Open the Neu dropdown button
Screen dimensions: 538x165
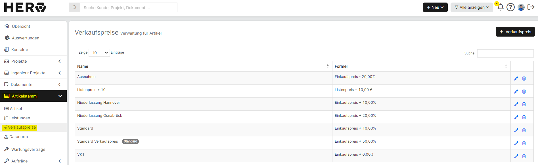coord(435,7)
